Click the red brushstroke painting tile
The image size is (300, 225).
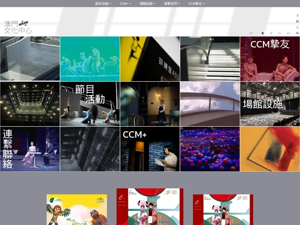click(270, 149)
